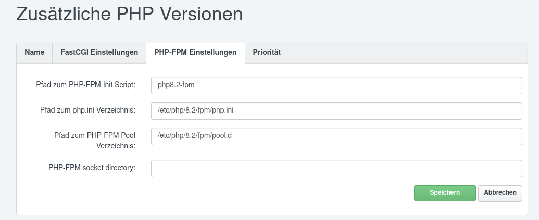Open the FastCGI Einstellungen tab

coord(99,53)
